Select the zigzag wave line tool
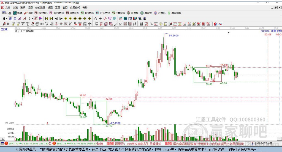 click(120, 24)
